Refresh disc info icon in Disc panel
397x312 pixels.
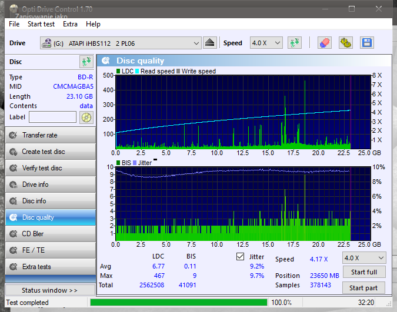(86, 62)
